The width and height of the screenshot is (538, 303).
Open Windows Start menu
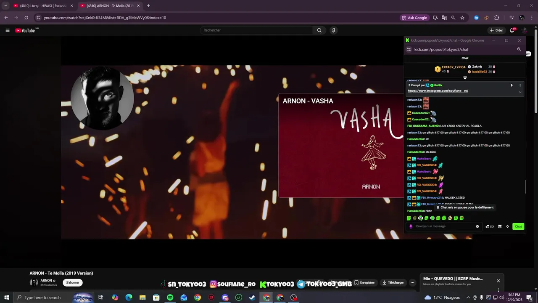pyautogui.click(x=6, y=298)
